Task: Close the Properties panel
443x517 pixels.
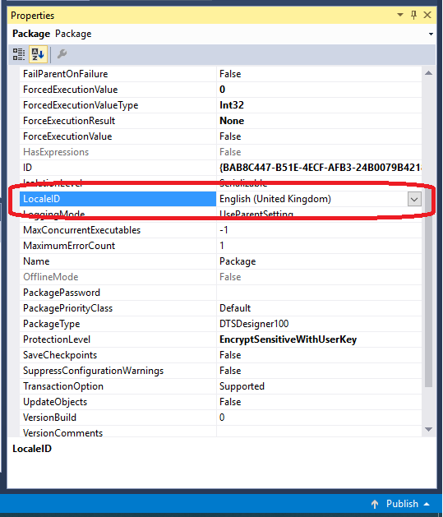Action: (427, 15)
